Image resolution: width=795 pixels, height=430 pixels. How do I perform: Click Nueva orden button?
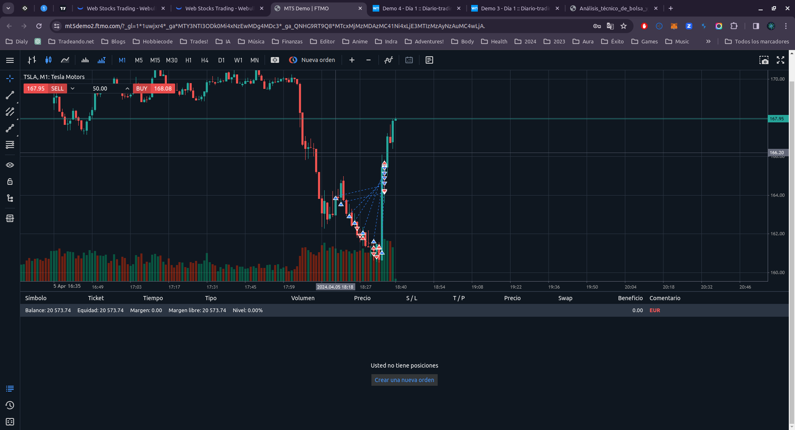tap(312, 60)
